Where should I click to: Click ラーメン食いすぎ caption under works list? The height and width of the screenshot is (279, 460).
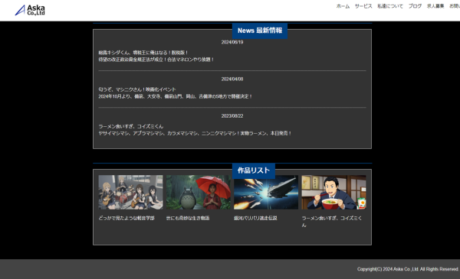332,222
